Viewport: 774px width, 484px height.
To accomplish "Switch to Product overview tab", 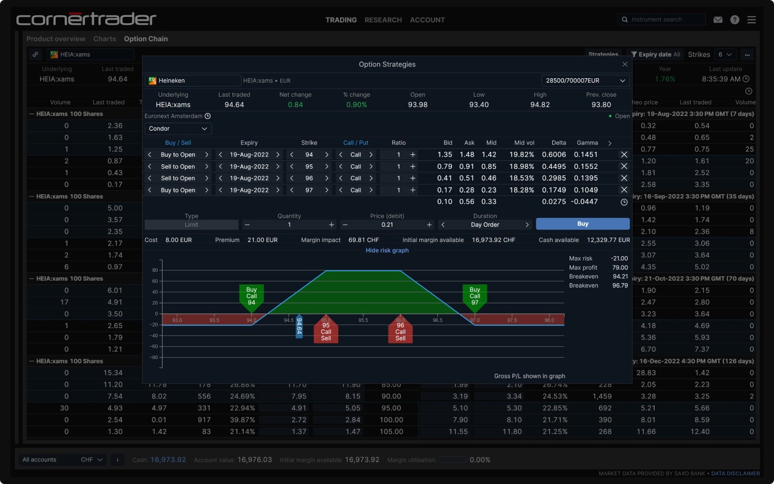I will (x=56, y=39).
